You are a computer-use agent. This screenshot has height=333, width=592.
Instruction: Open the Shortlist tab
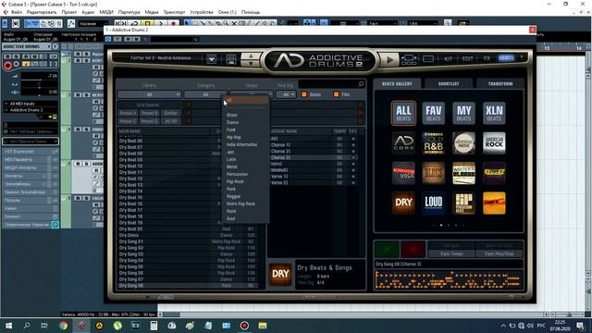449,84
